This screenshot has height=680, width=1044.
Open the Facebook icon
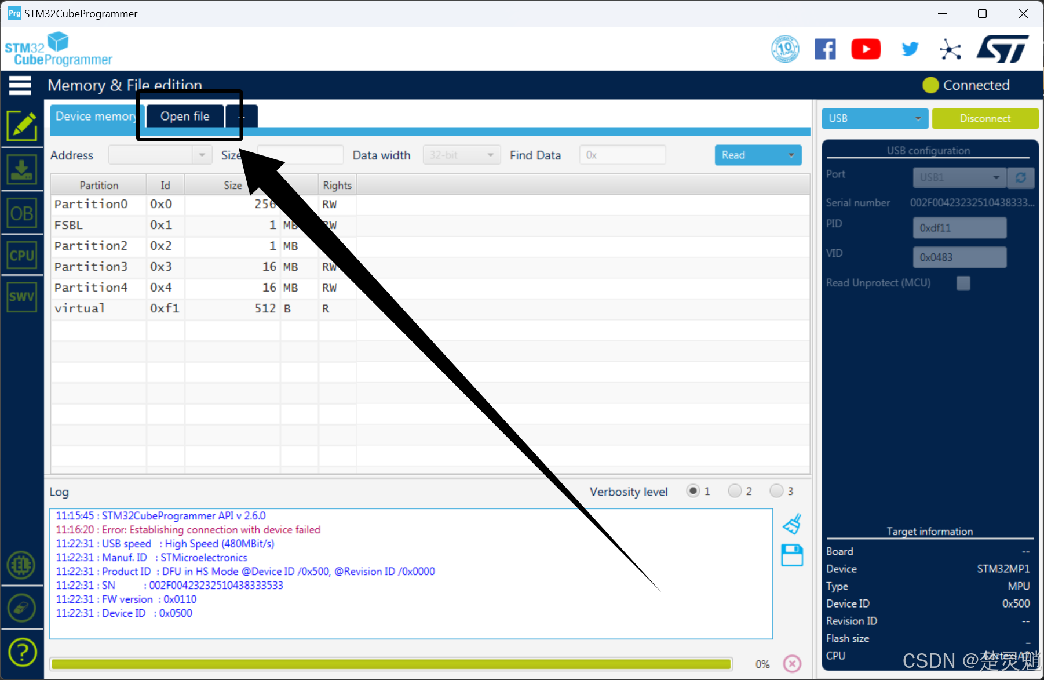[825, 49]
